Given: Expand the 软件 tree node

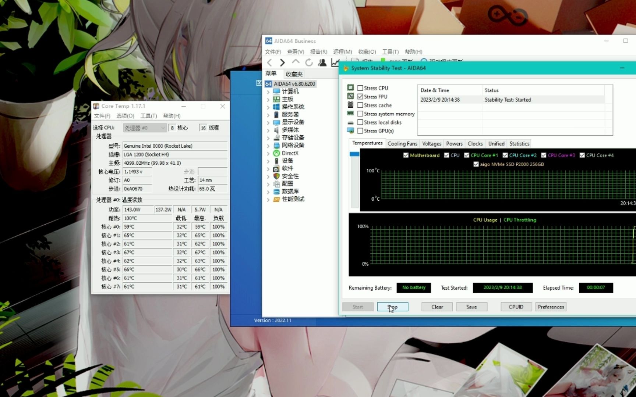Looking at the screenshot, I should (268, 169).
